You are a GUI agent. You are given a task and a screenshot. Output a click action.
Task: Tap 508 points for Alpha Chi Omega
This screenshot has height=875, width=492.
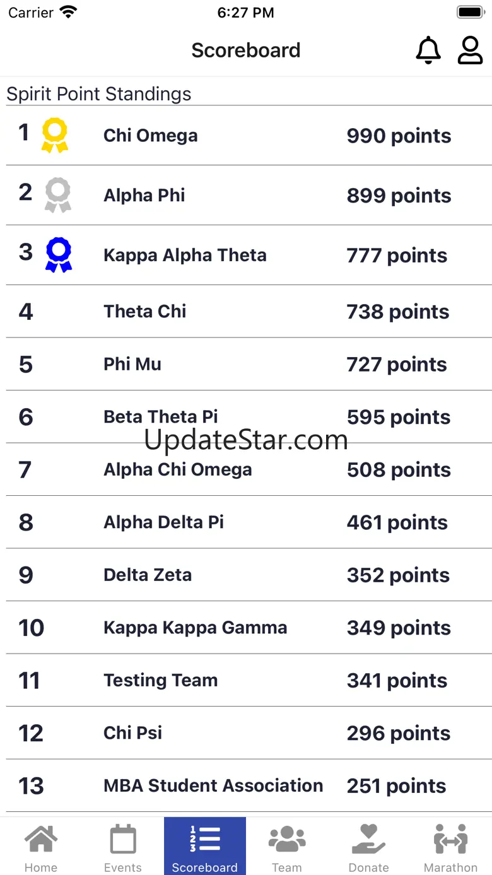[399, 470]
